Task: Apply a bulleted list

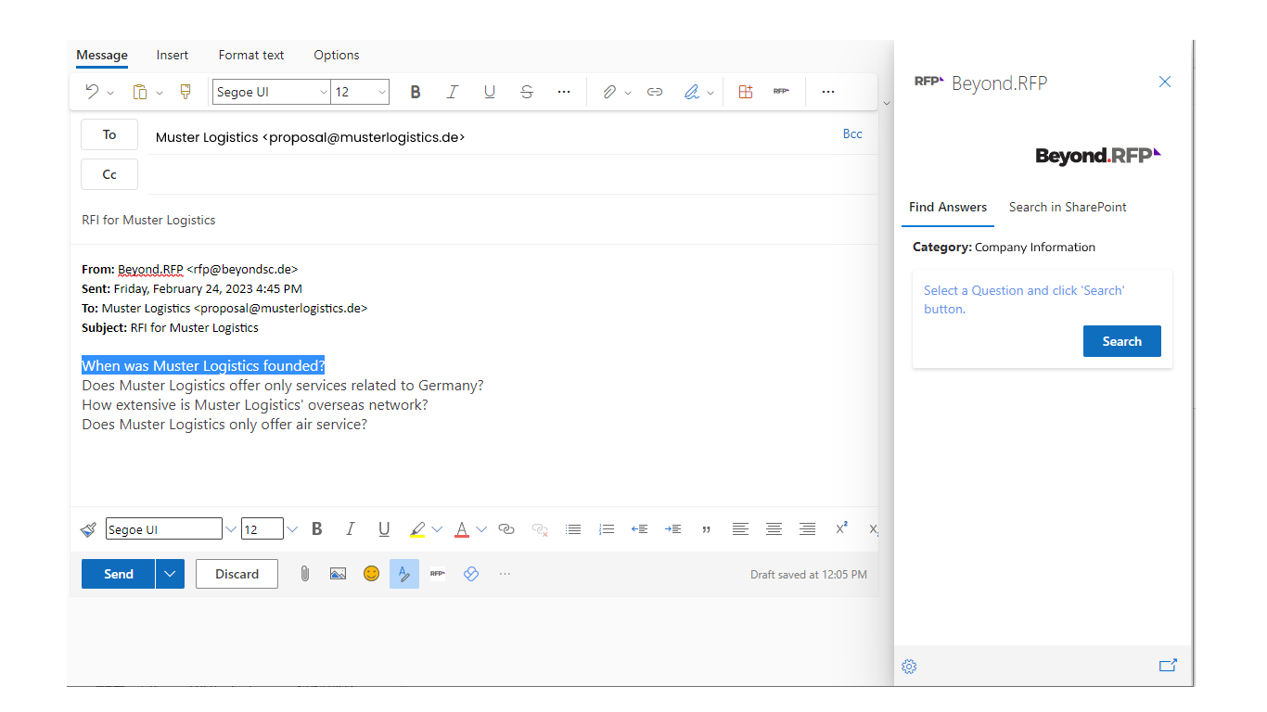Action: click(x=573, y=529)
